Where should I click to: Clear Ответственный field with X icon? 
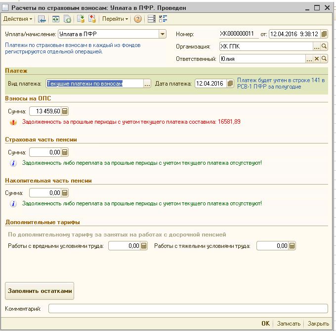point(317,59)
